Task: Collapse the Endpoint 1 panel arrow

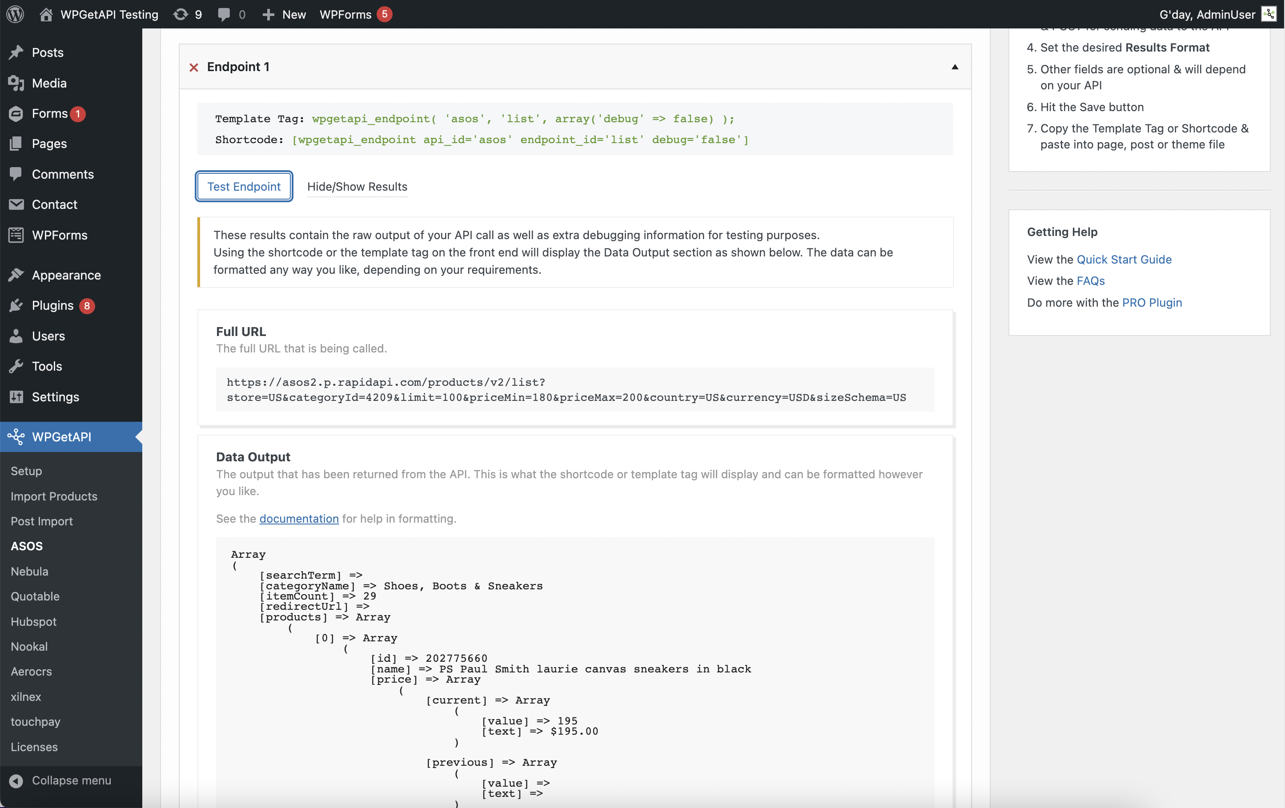Action: pyautogui.click(x=955, y=67)
